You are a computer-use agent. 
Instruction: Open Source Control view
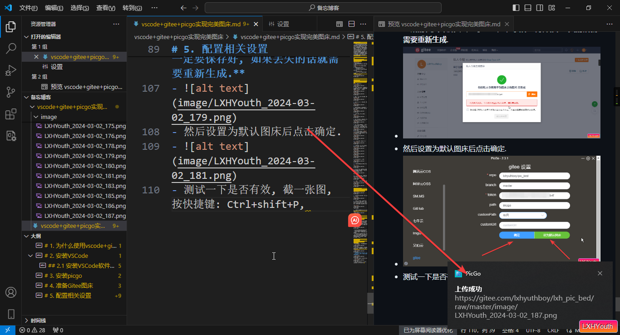click(11, 92)
